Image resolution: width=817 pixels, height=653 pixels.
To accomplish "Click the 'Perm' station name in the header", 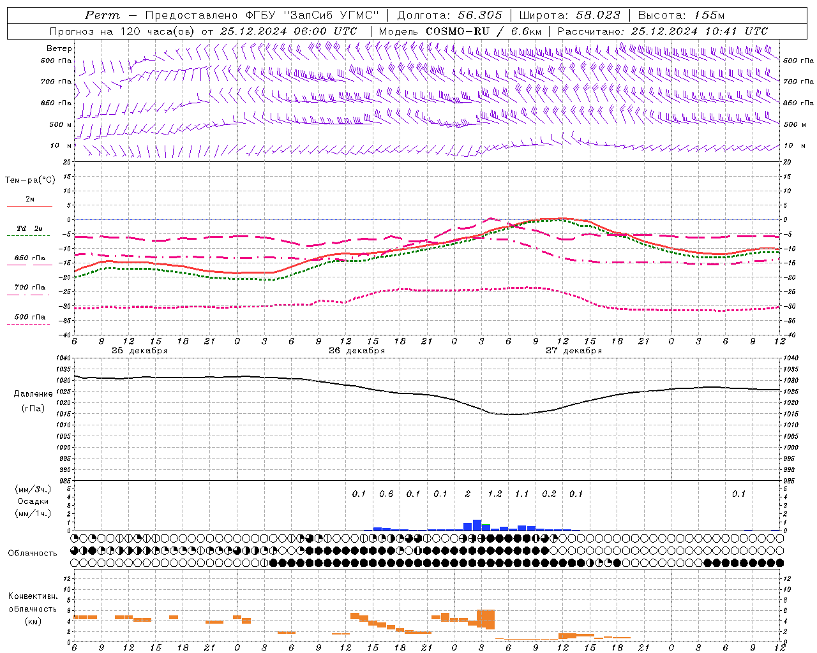I will 101,15.
